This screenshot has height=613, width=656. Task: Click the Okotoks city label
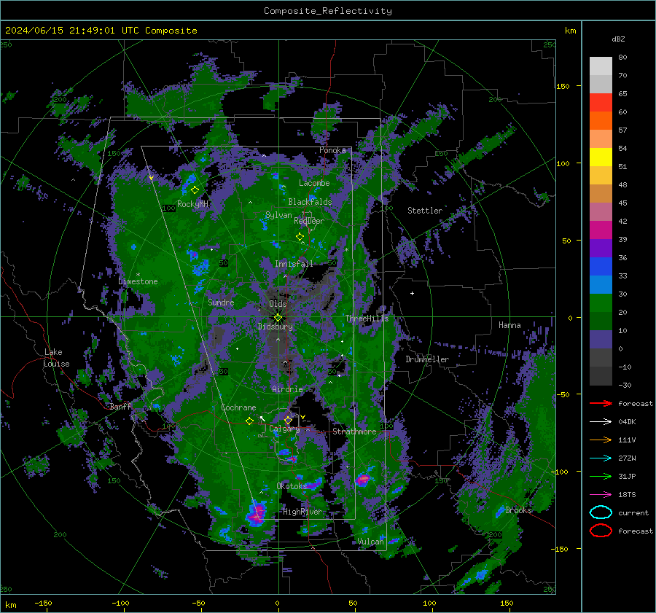pyautogui.click(x=292, y=485)
